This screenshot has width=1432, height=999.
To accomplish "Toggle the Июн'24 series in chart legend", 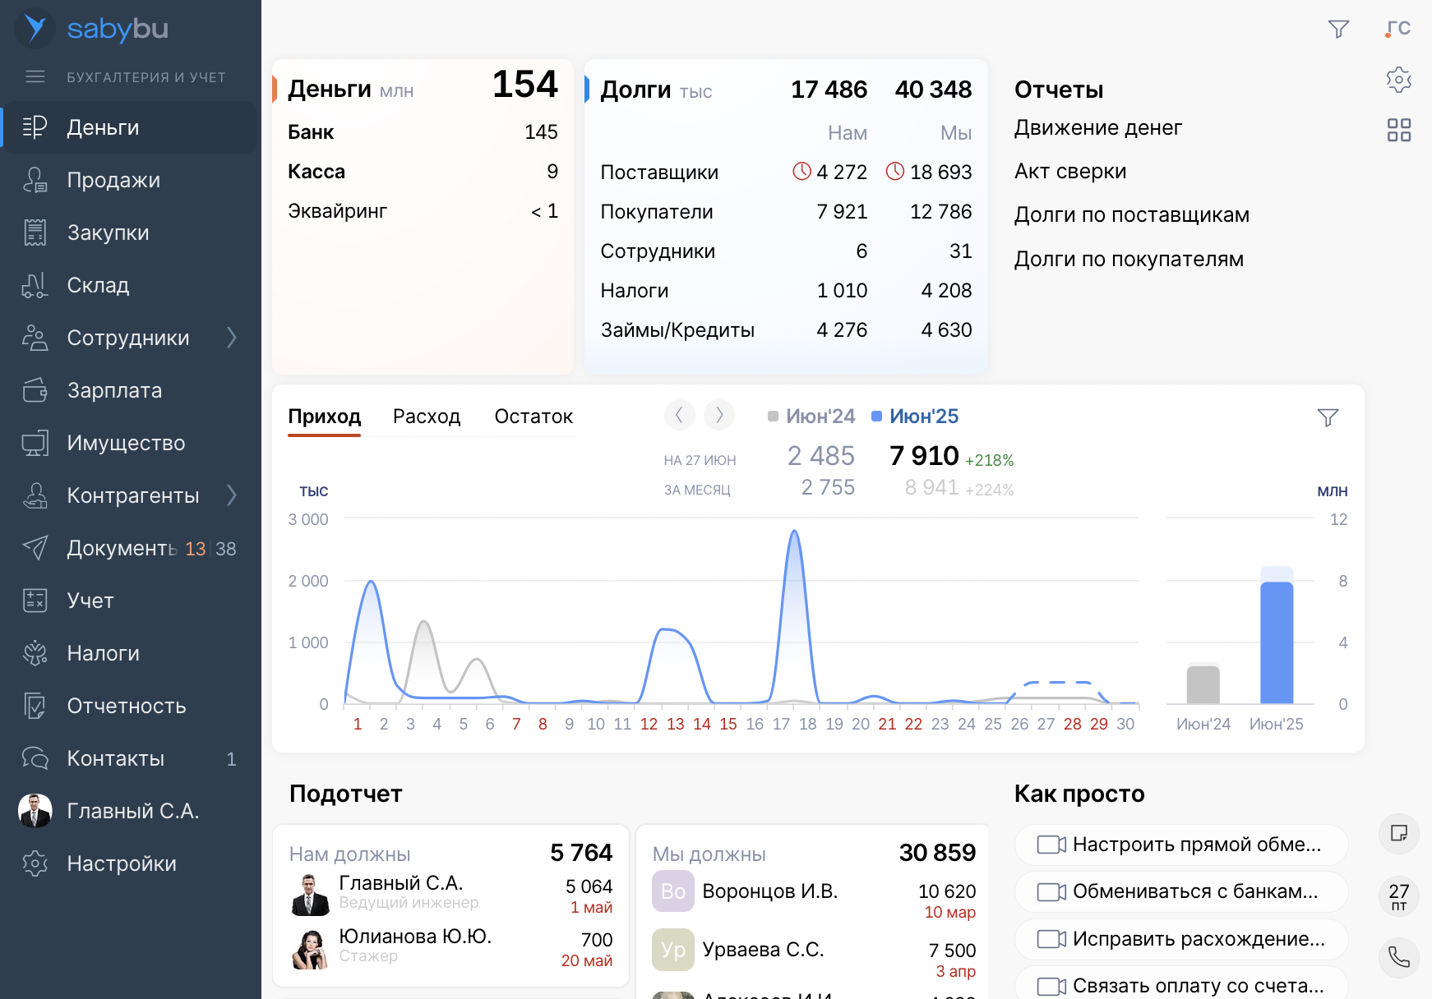I will coord(812,417).
